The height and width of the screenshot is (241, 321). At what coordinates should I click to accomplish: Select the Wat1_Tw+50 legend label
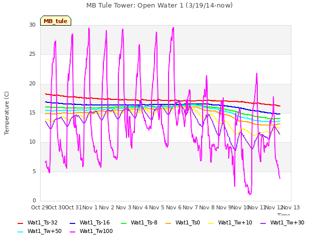(45, 231)
